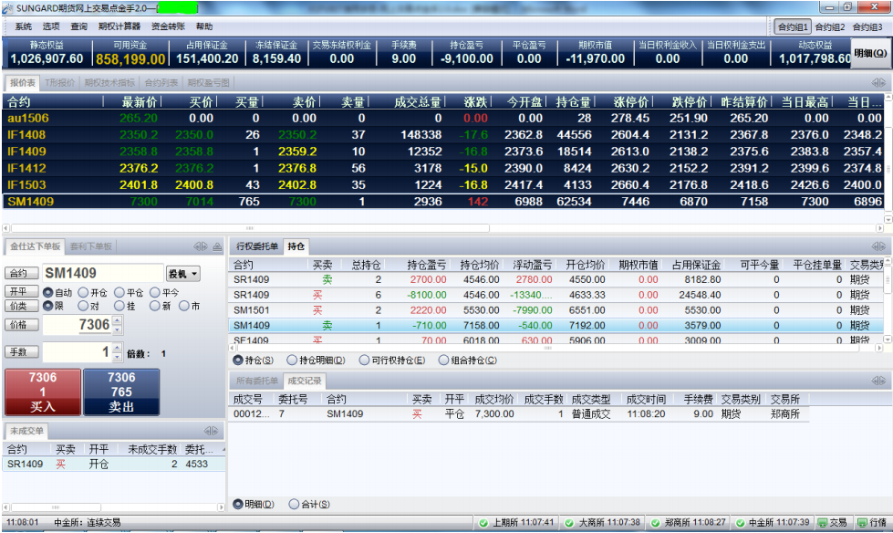Click the 明细(Q) button
Viewport: 893px width, 533px height.
[x=870, y=53]
